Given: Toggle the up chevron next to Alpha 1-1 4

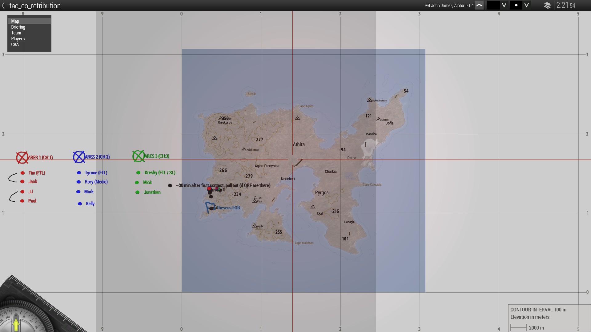Looking at the screenshot, I should [479, 5].
